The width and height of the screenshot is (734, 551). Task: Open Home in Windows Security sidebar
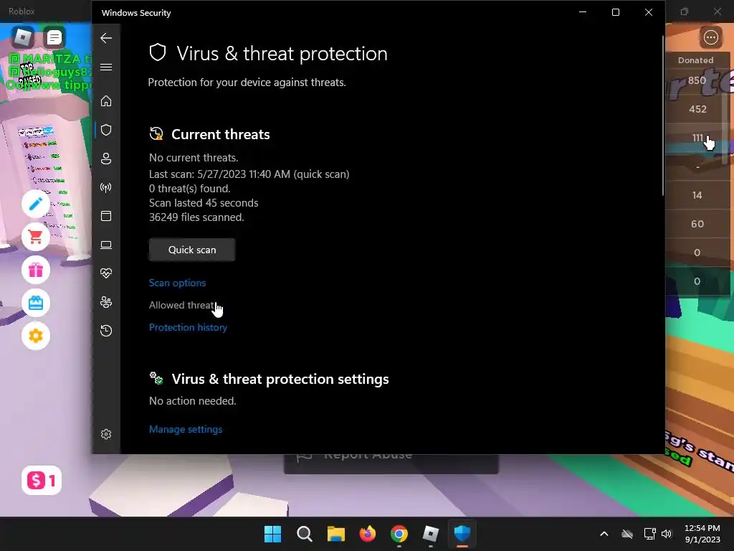pyautogui.click(x=106, y=100)
